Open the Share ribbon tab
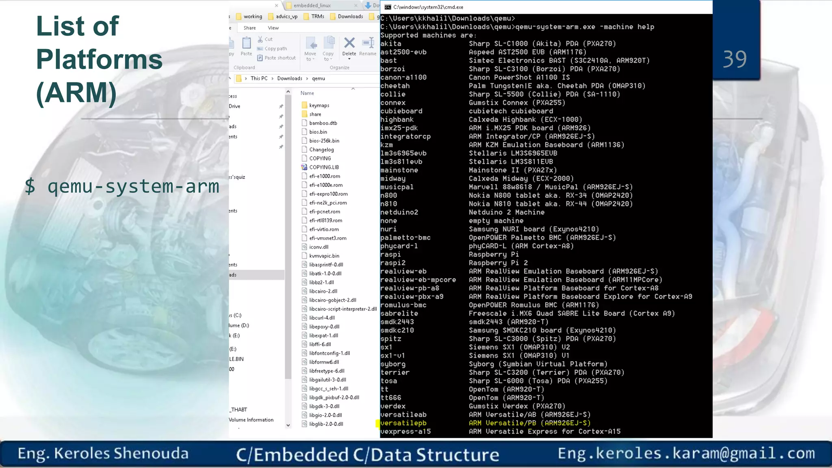This screenshot has height=468, width=832. (x=250, y=28)
